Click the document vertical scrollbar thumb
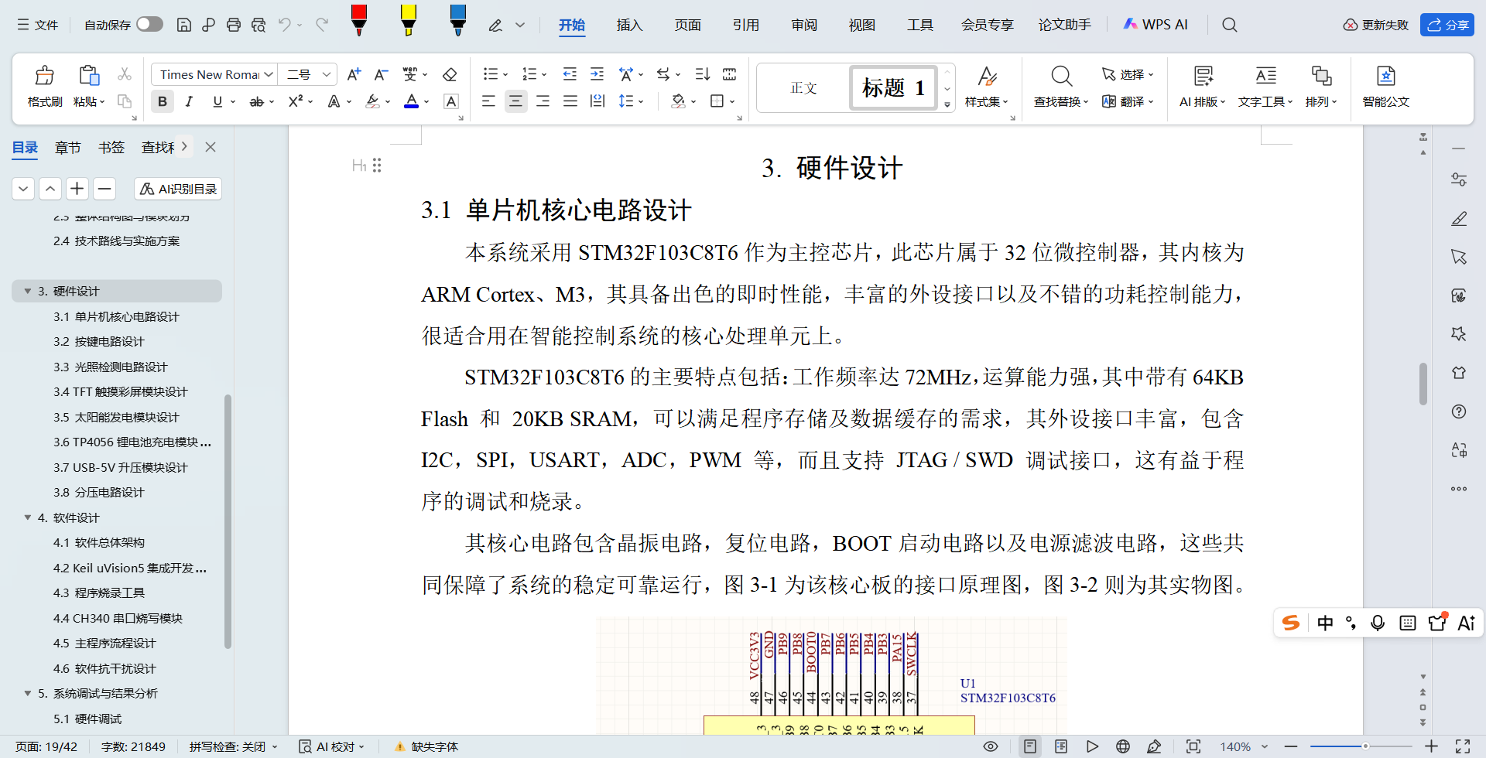Viewport: 1486px width, 758px height. pyautogui.click(x=1423, y=384)
